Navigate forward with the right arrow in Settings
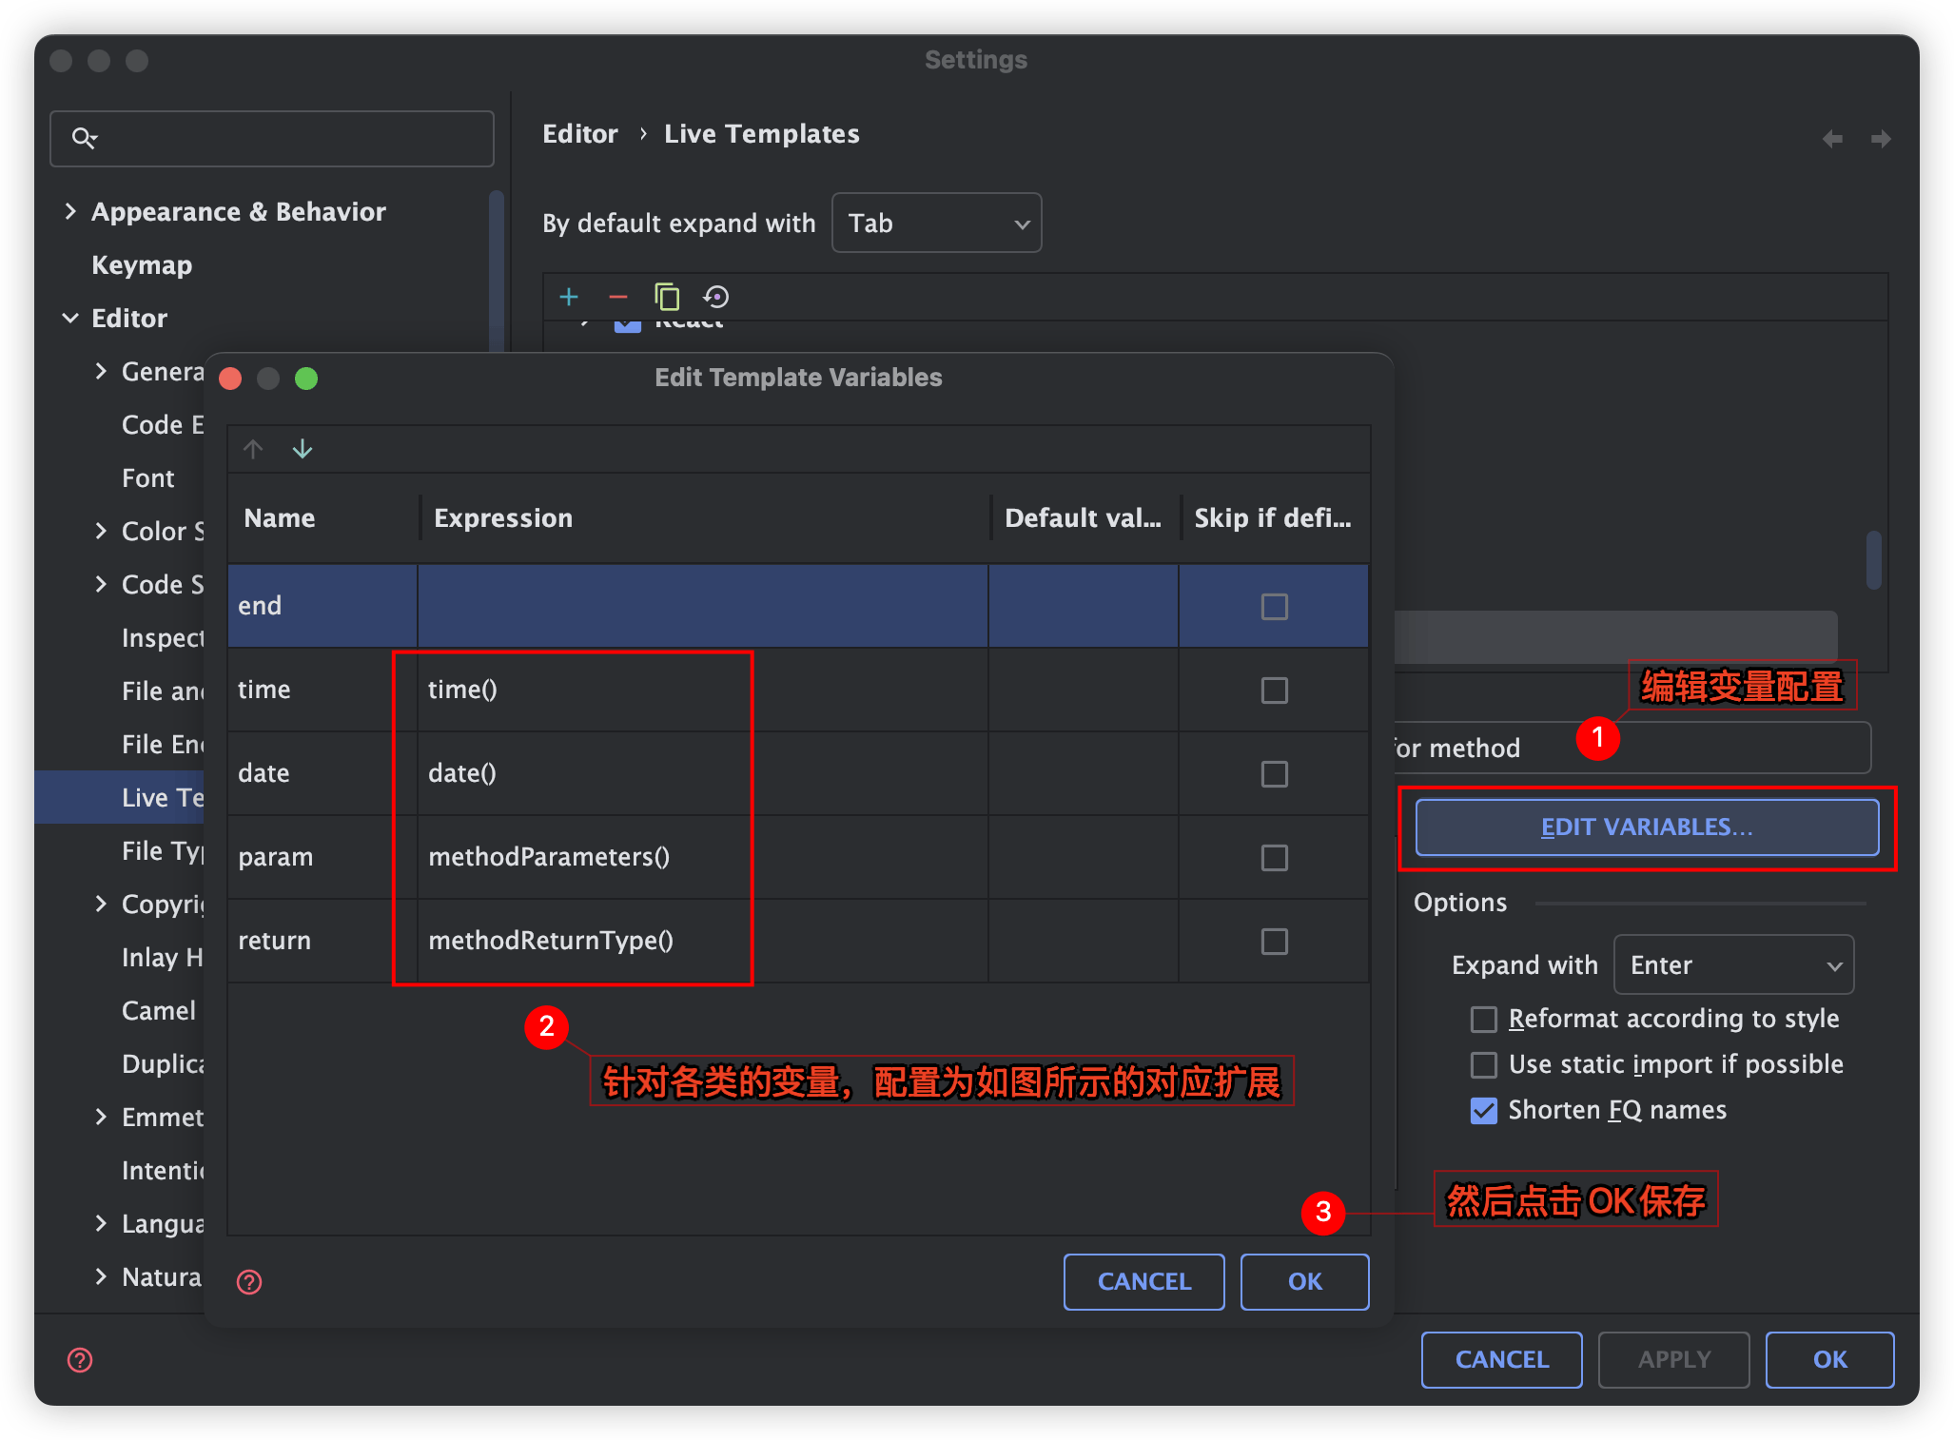This screenshot has width=1954, height=1440. point(1881,139)
